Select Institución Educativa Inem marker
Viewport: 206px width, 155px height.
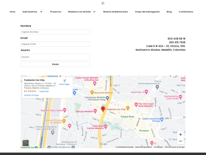point(53,132)
